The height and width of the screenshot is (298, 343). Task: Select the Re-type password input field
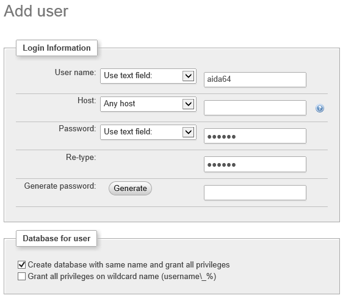click(255, 164)
